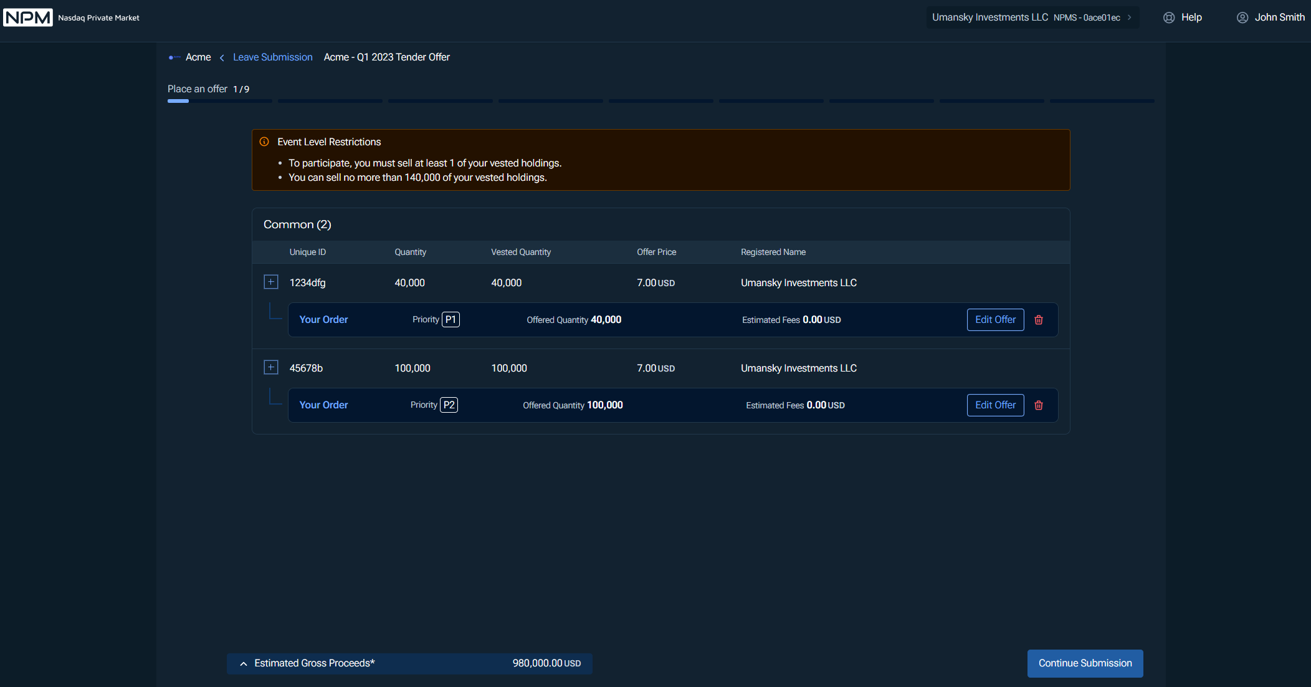Click the second progress step bar

point(330,101)
